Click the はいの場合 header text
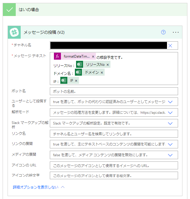The width and height of the screenshot is (190, 199). coord(29,10)
